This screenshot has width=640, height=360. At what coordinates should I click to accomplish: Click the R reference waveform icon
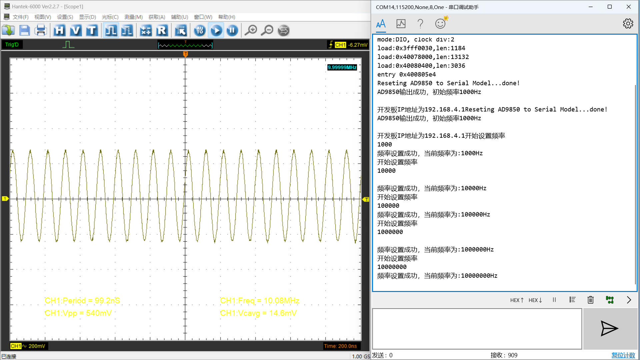tap(162, 31)
